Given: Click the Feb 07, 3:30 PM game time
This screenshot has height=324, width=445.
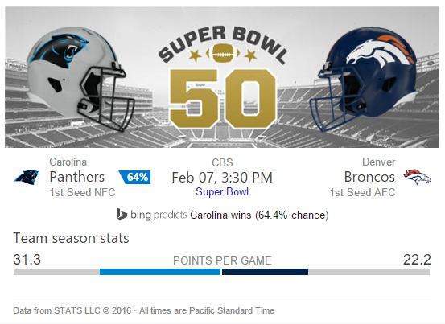Looking at the screenshot, I should tap(222, 178).
